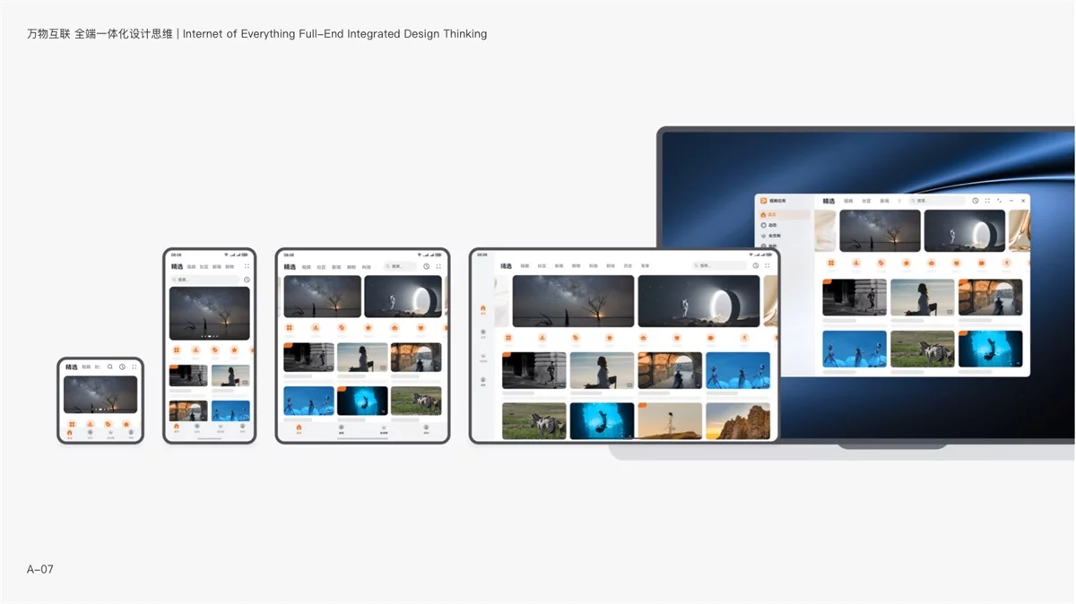Switch to the 精选 tab on the phone
1076x604 pixels.
177,266
